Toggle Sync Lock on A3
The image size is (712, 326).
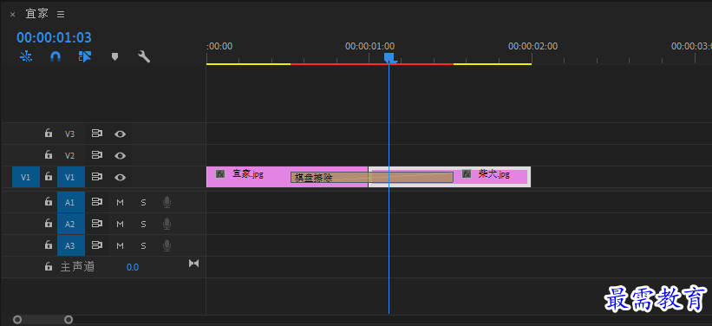click(x=97, y=245)
